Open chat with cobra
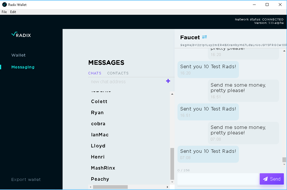Screen dimensions: 287x190 point(98,124)
